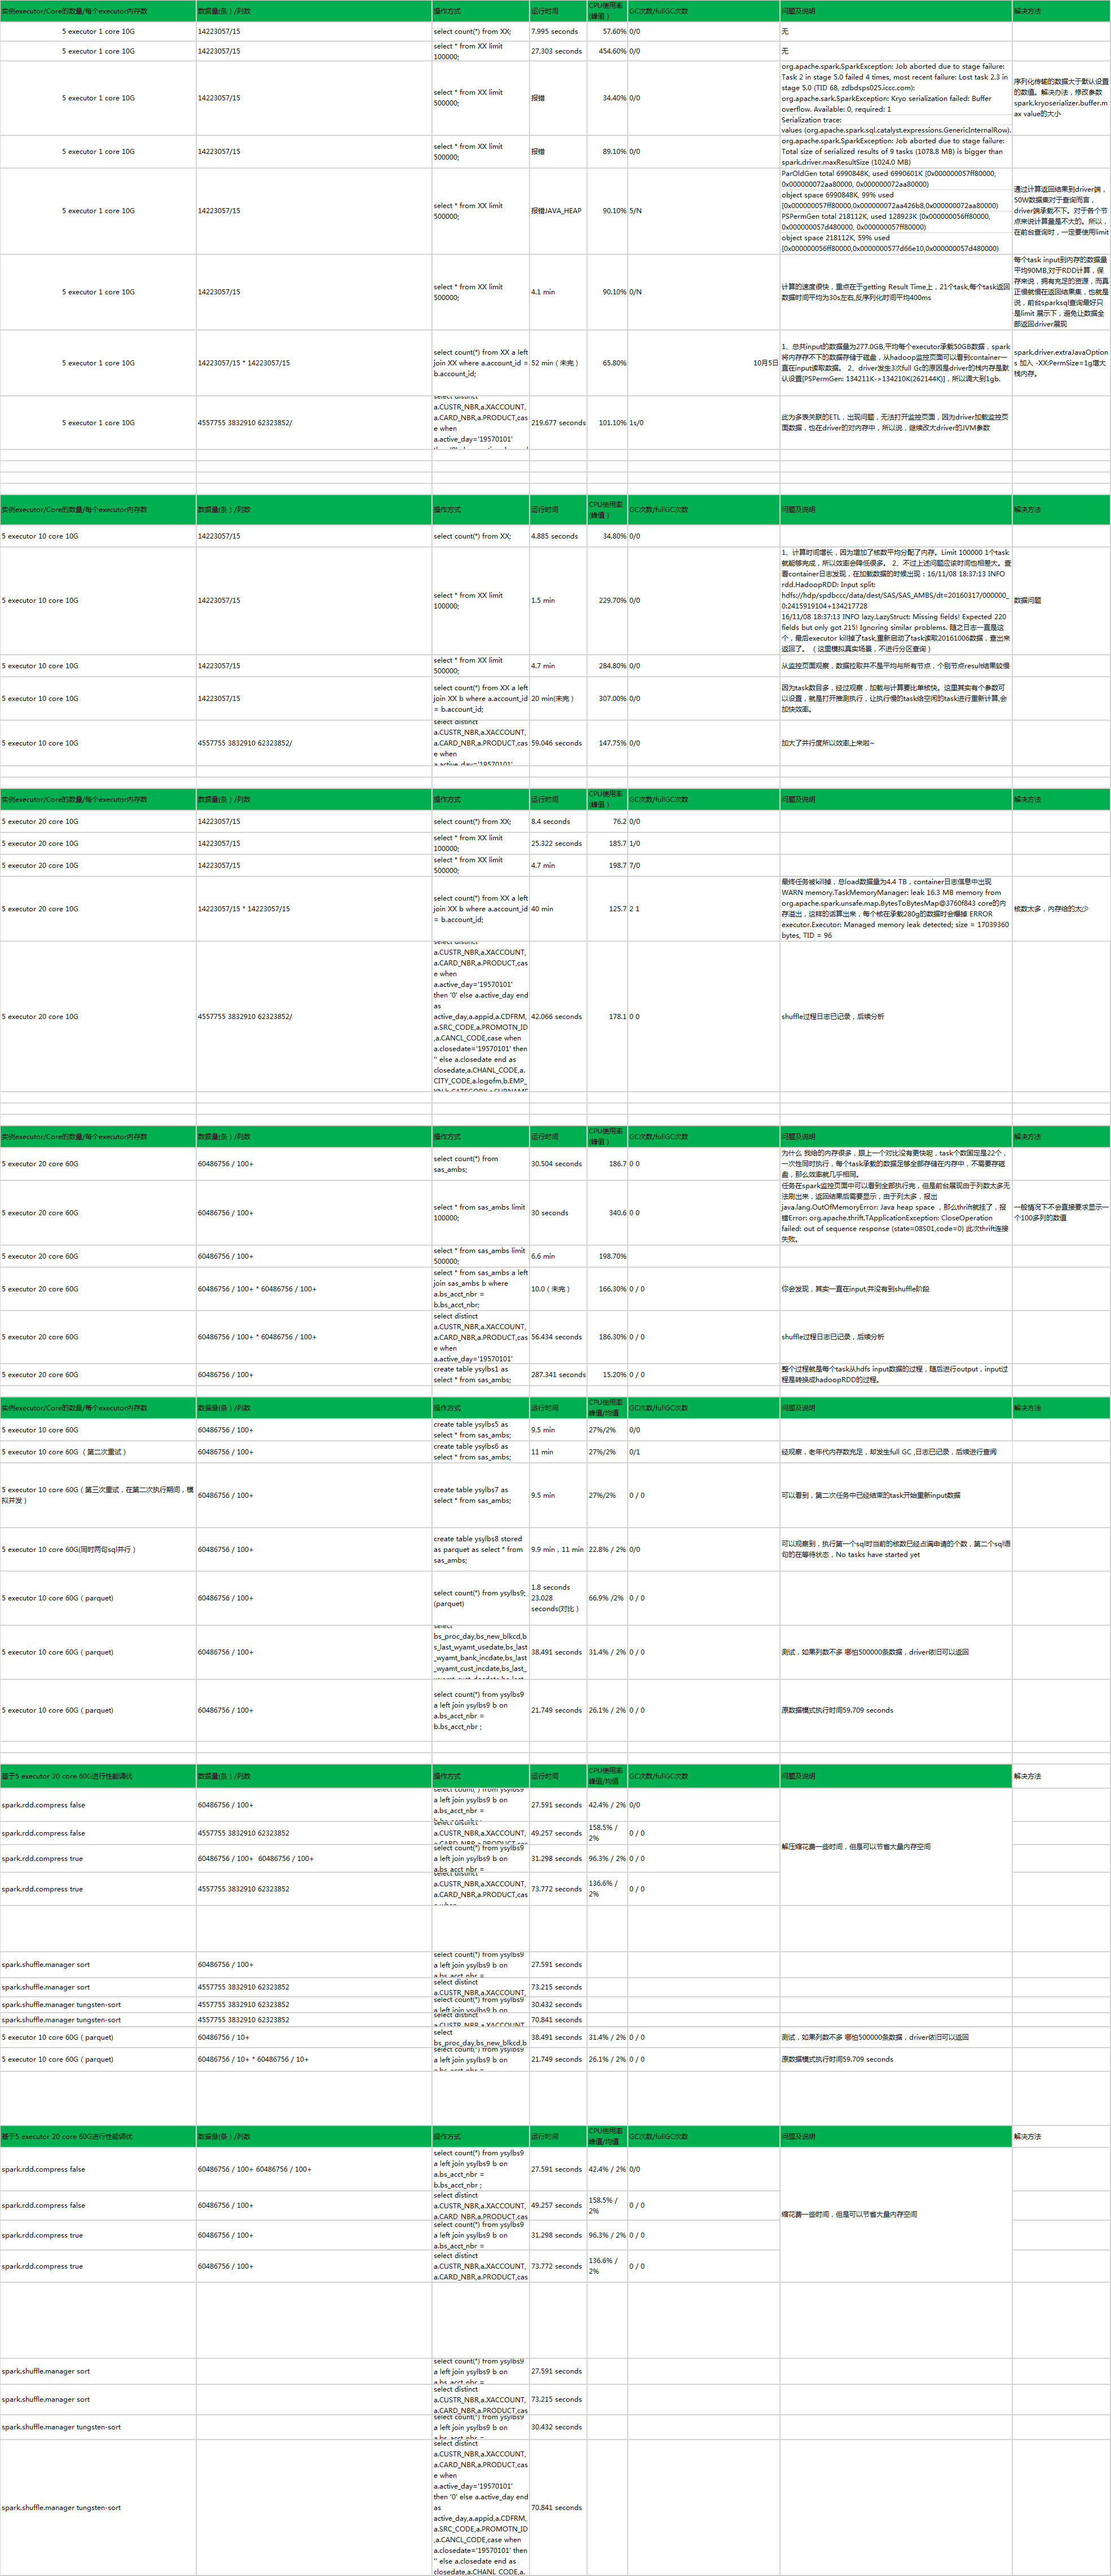1111x2576 pixels.
Task: Select the 4.885 seconds runtime cell
Action: pos(555,536)
